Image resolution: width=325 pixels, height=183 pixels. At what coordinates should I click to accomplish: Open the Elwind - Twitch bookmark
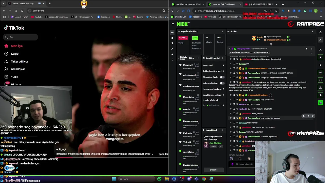(20, 17)
